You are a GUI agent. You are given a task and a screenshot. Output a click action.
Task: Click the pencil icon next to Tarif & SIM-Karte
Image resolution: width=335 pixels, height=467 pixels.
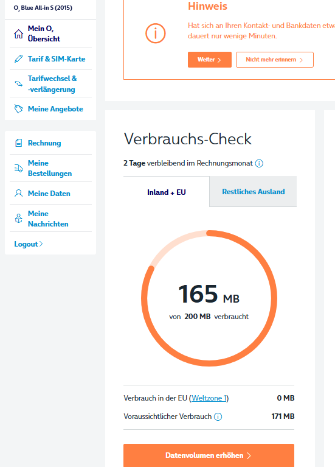18,58
